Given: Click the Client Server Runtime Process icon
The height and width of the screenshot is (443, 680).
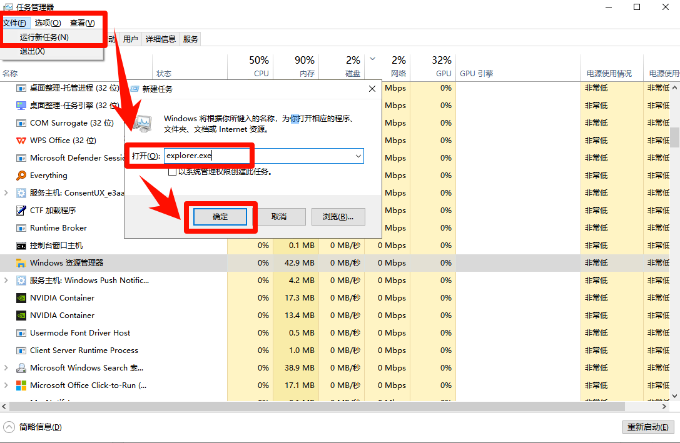Looking at the screenshot, I should pos(21,351).
